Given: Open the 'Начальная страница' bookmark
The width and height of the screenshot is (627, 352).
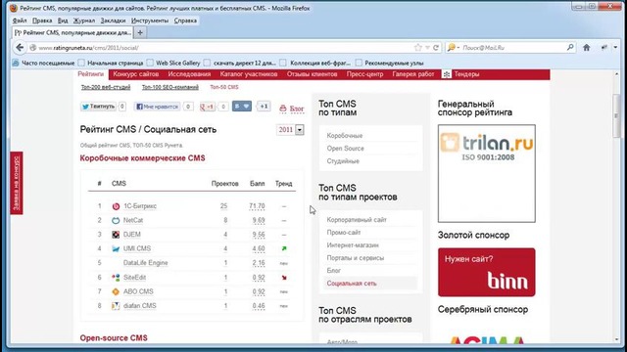Looking at the screenshot, I should coord(111,63).
